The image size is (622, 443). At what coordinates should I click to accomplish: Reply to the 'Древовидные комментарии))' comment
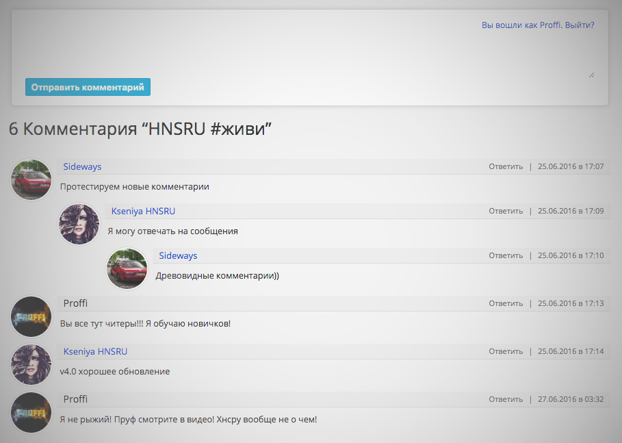(x=505, y=255)
